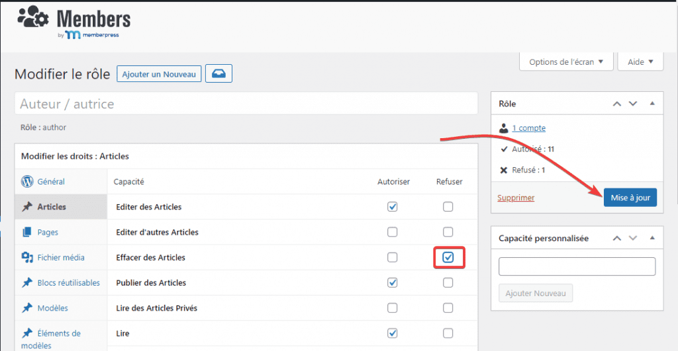Select the Articles capabilities tab
This screenshot has height=351, width=678.
click(x=61, y=206)
